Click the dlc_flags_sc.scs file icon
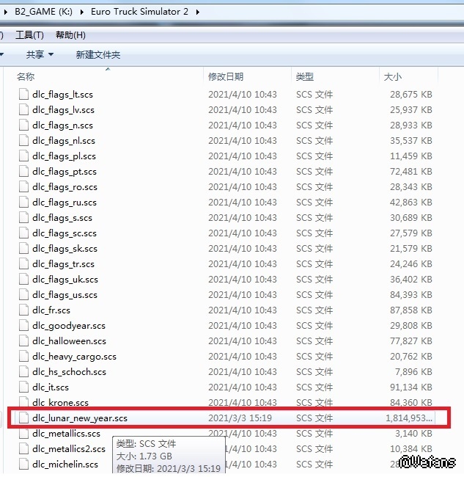Viewport: 464px width, 477px height. pos(23,233)
